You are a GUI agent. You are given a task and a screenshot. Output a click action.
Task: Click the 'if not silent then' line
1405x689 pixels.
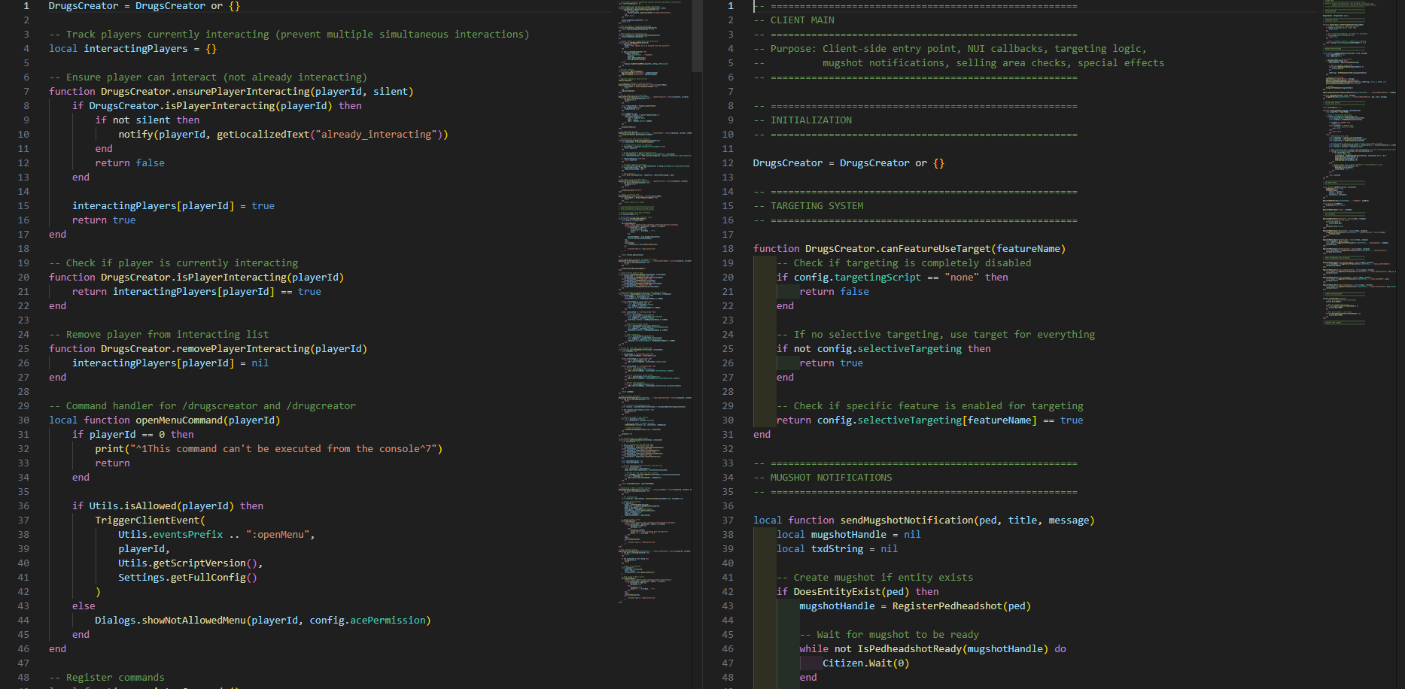(147, 120)
